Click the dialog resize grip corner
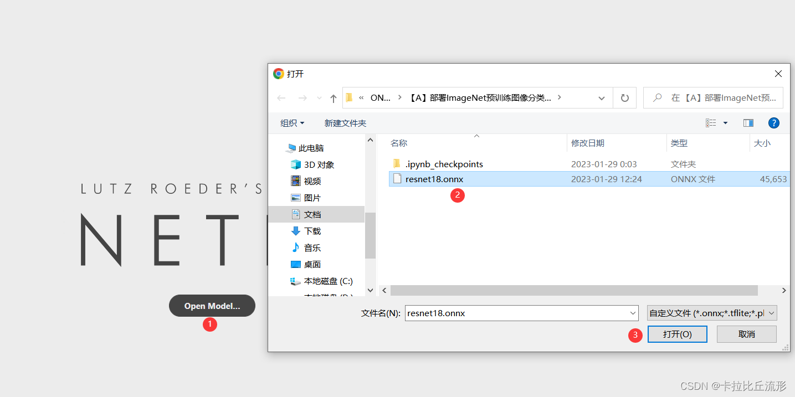This screenshot has width=795, height=397. click(x=786, y=347)
